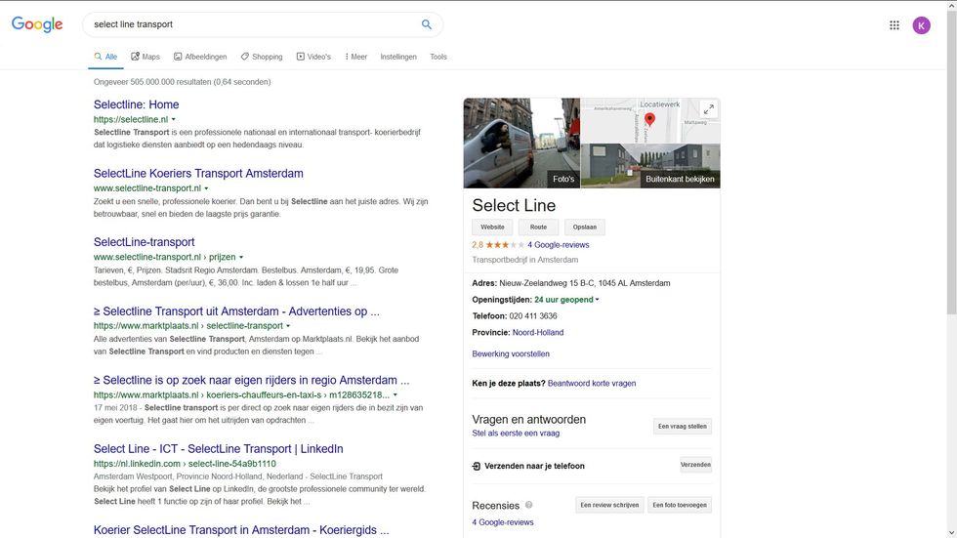Expand arrow next to selectline-transport.nl › prijzen
This screenshot has height=538, width=957.
[x=241, y=258]
